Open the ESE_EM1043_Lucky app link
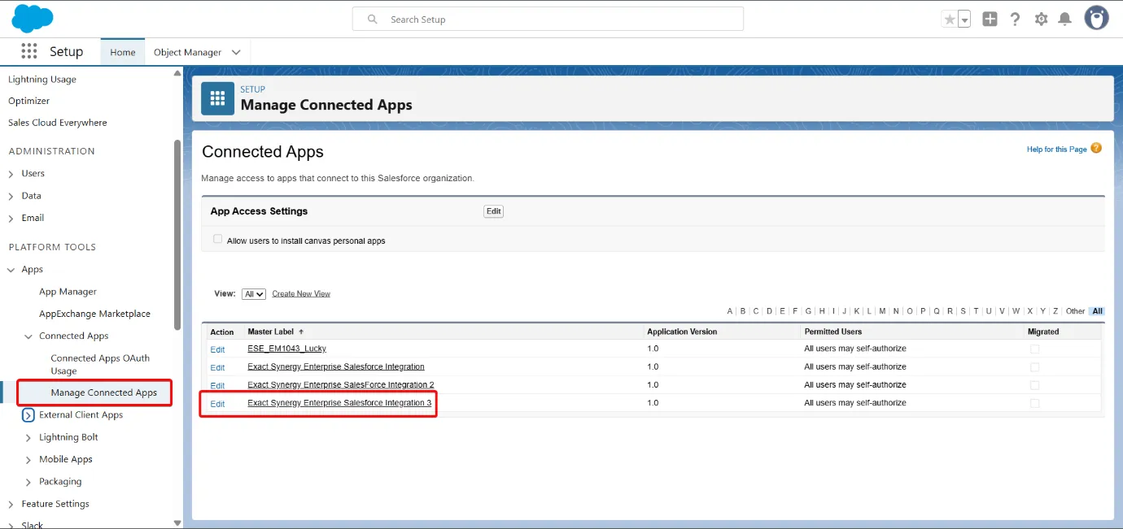Image resolution: width=1123 pixels, height=529 pixels. [286, 349]
